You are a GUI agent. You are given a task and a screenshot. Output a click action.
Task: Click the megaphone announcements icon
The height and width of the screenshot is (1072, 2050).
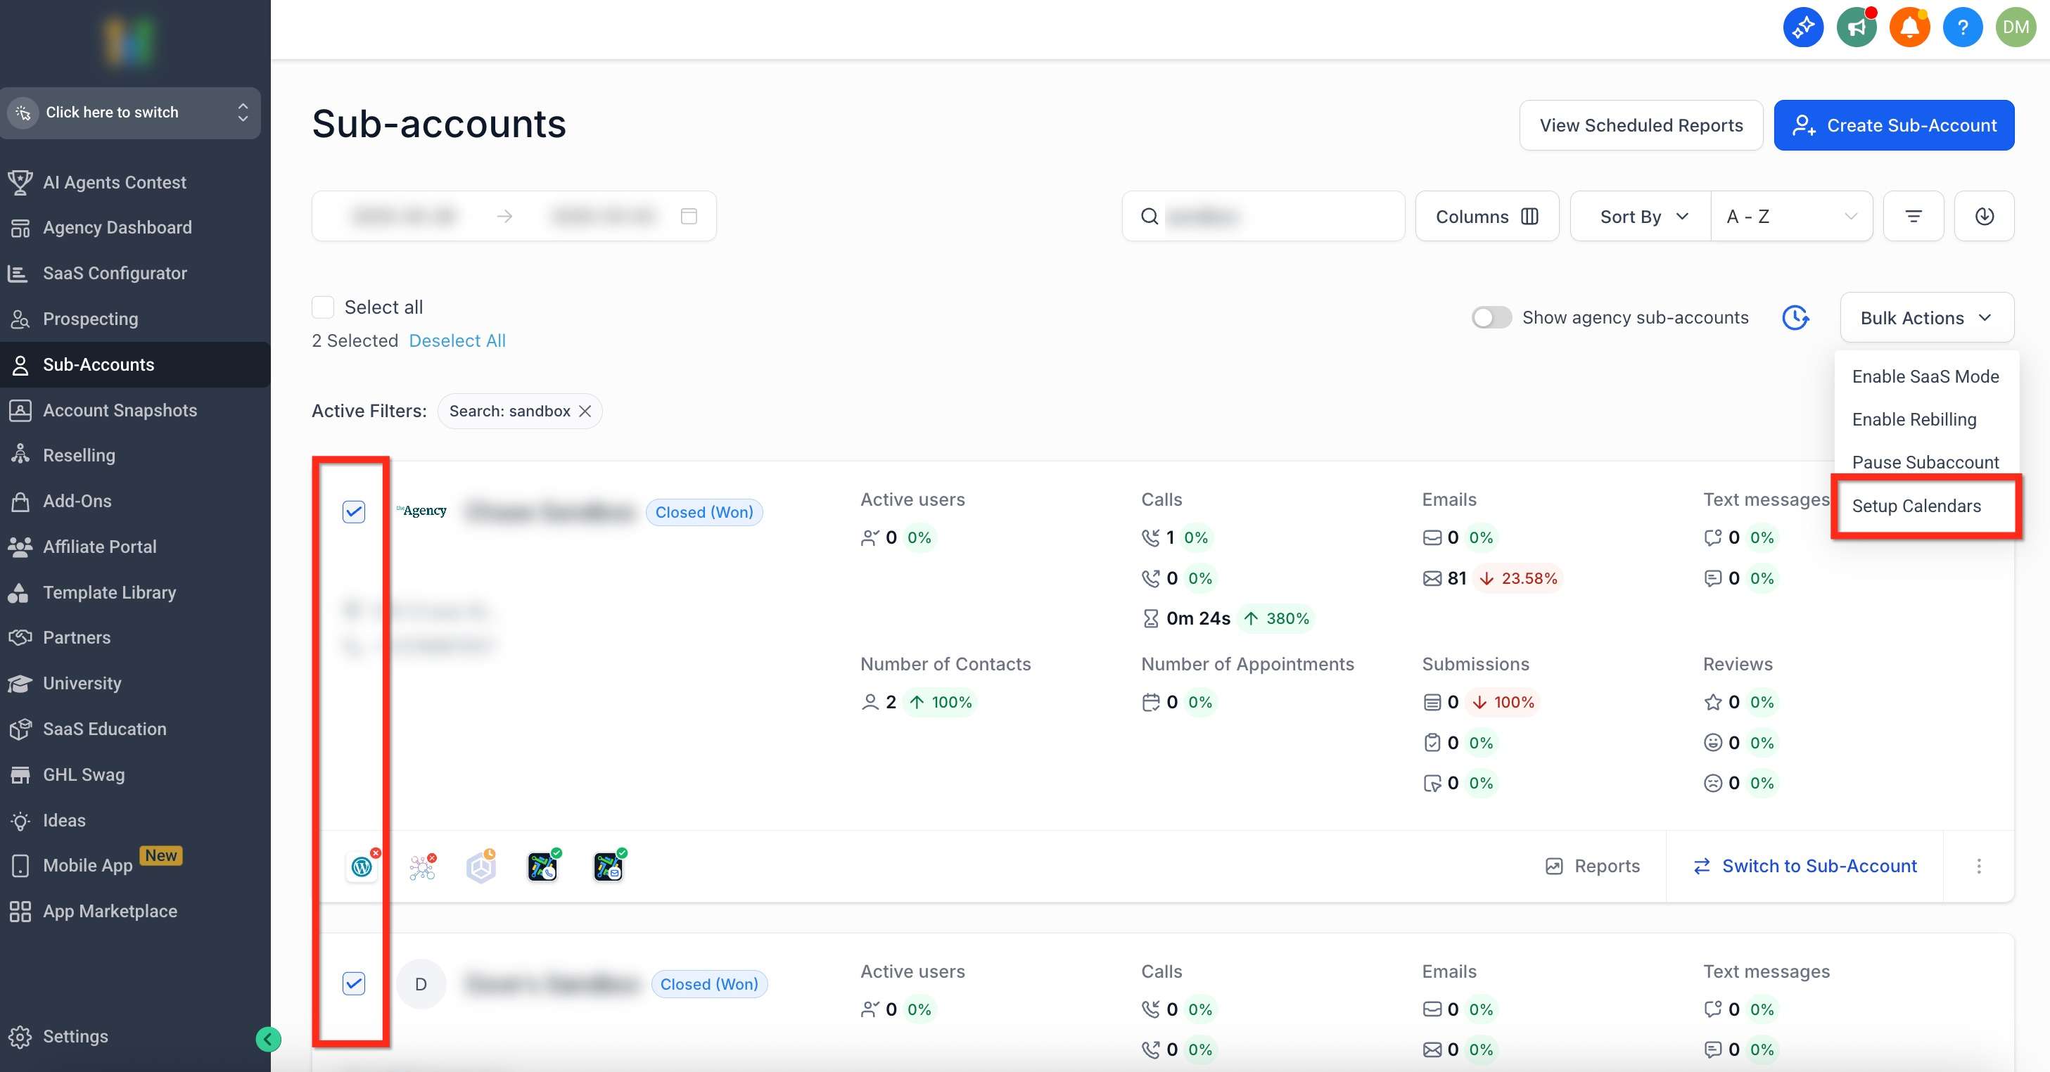click(1857, 27)
